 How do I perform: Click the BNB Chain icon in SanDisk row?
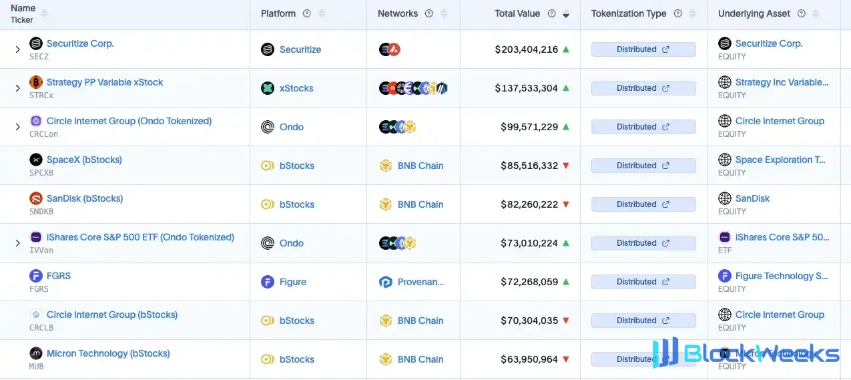tap(385, 204)
